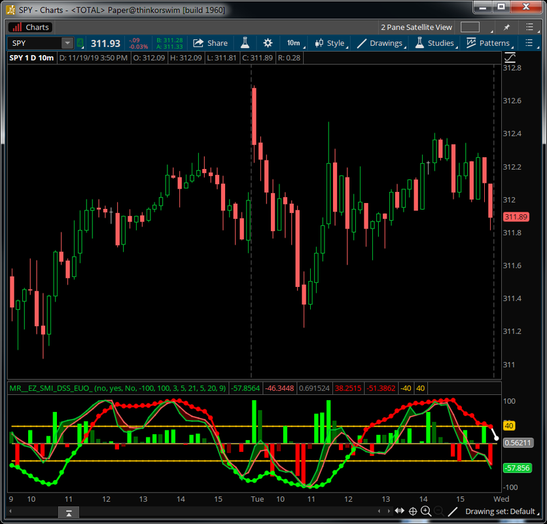Select the crosshair pointer tool icon

pyautogui.click(x=413, y=512)
